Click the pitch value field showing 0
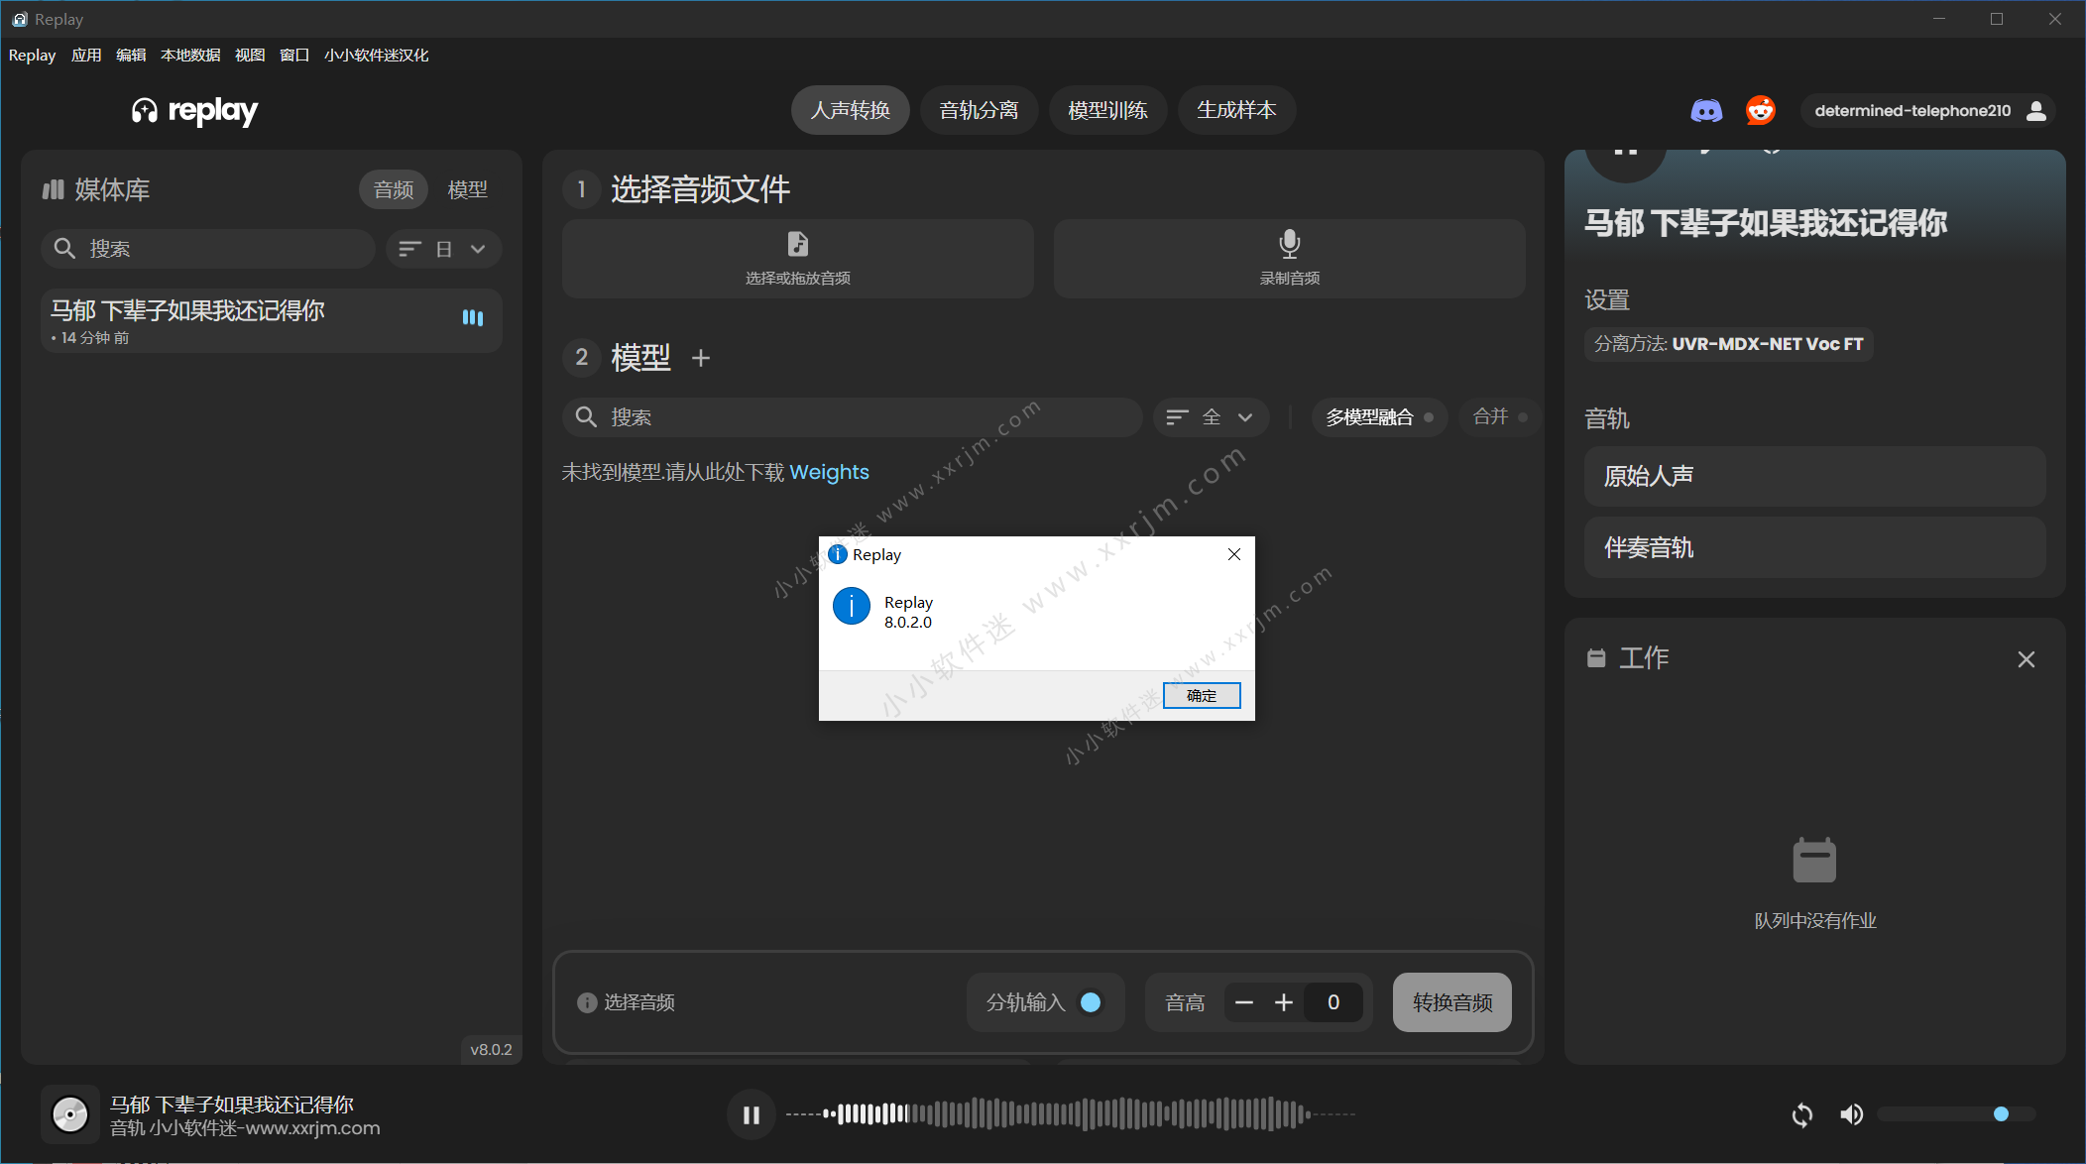 tap(1333, 1002)
